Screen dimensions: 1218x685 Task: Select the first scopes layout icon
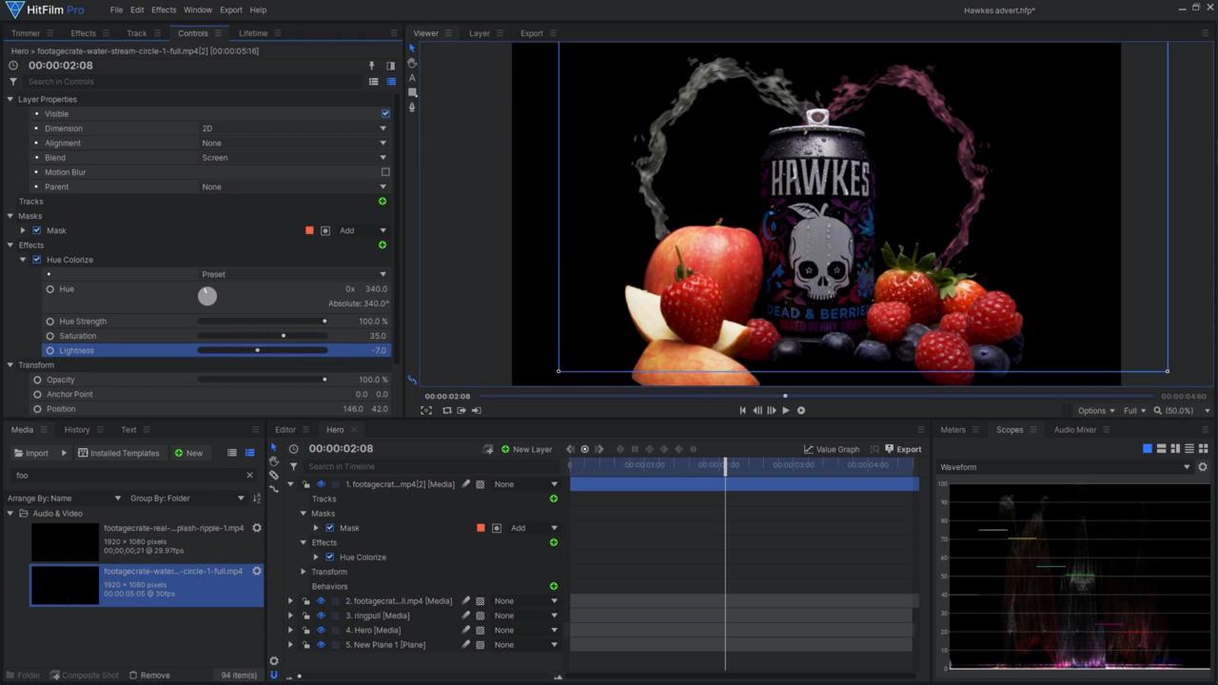[1148, 448]
